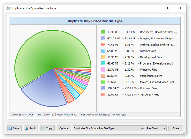Click the 'Windows Files' label
The height and width of the screenshot is (139, 191).
[x=148, y=70]
